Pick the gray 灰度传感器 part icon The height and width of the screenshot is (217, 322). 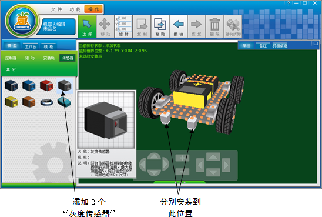click(x=65, y=85)
